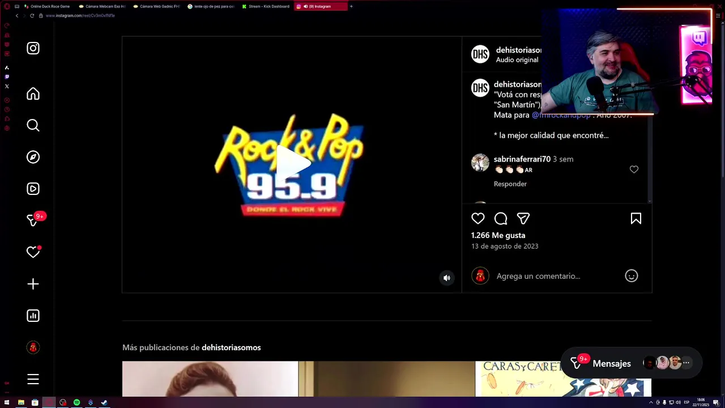The width and height of the screenshot is (725, 408).
Task: Open the Windows Start menu
Action: coord(7,402)
